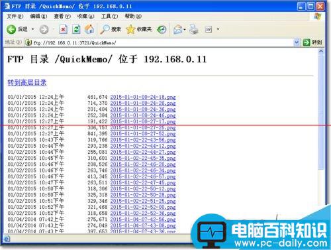Open file 2015-01-02-22-44-27.png
The width and height of the screenshot is (331, 250).
point(143,152)
